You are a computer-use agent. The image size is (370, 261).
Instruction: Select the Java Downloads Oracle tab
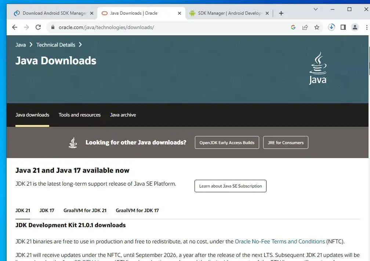point(141,13)
